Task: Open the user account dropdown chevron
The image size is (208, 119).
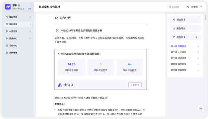Action: pyautogui.click(x=201, y=7)
